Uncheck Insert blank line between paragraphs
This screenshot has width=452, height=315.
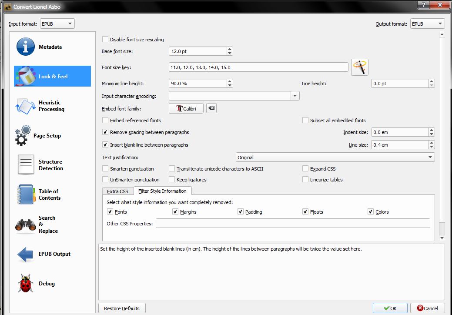tap(105, 145)
